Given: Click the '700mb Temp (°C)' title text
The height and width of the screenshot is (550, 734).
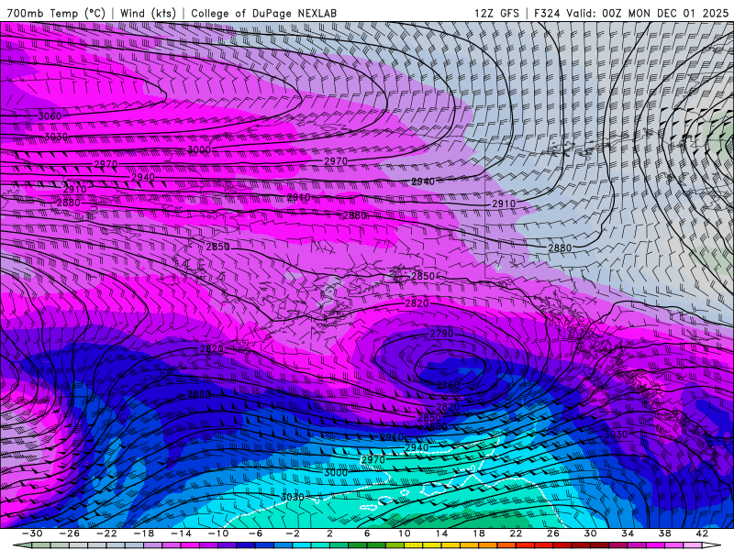Looking at the screenshot, I should coord(56,13).
